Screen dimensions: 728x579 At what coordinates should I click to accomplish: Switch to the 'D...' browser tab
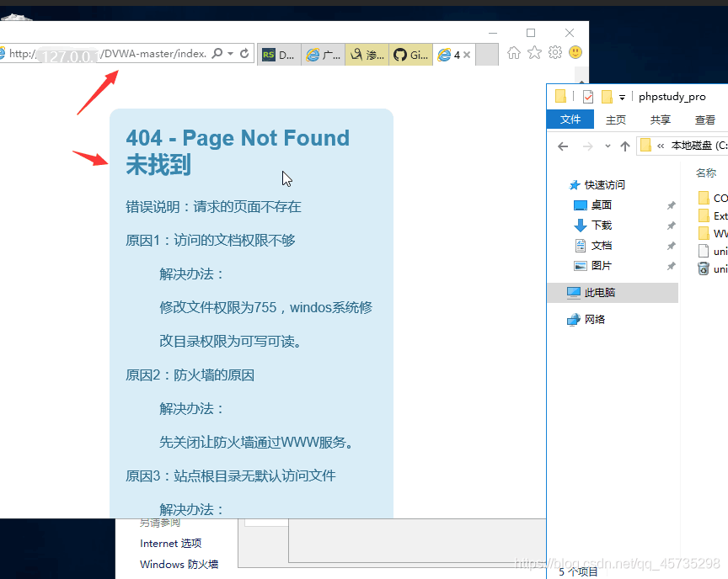(279, 55)
